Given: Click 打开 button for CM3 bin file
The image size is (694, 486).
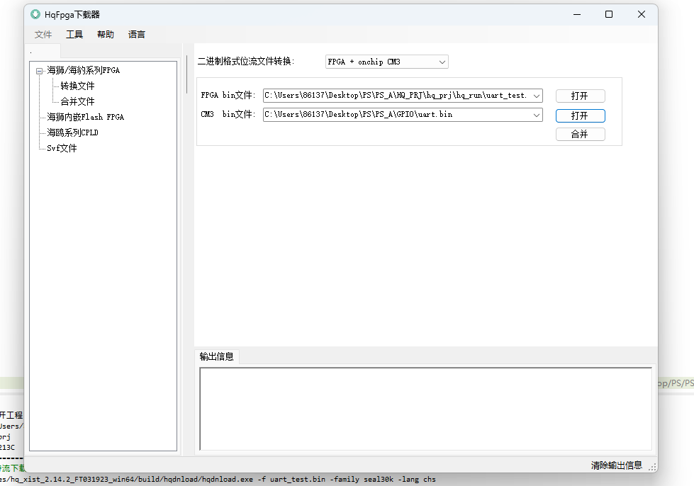Looking at the screenshot, I should click(580, 115).
